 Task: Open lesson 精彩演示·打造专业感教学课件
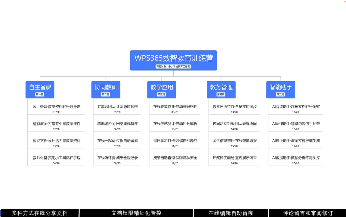click(x=56, y=124)
